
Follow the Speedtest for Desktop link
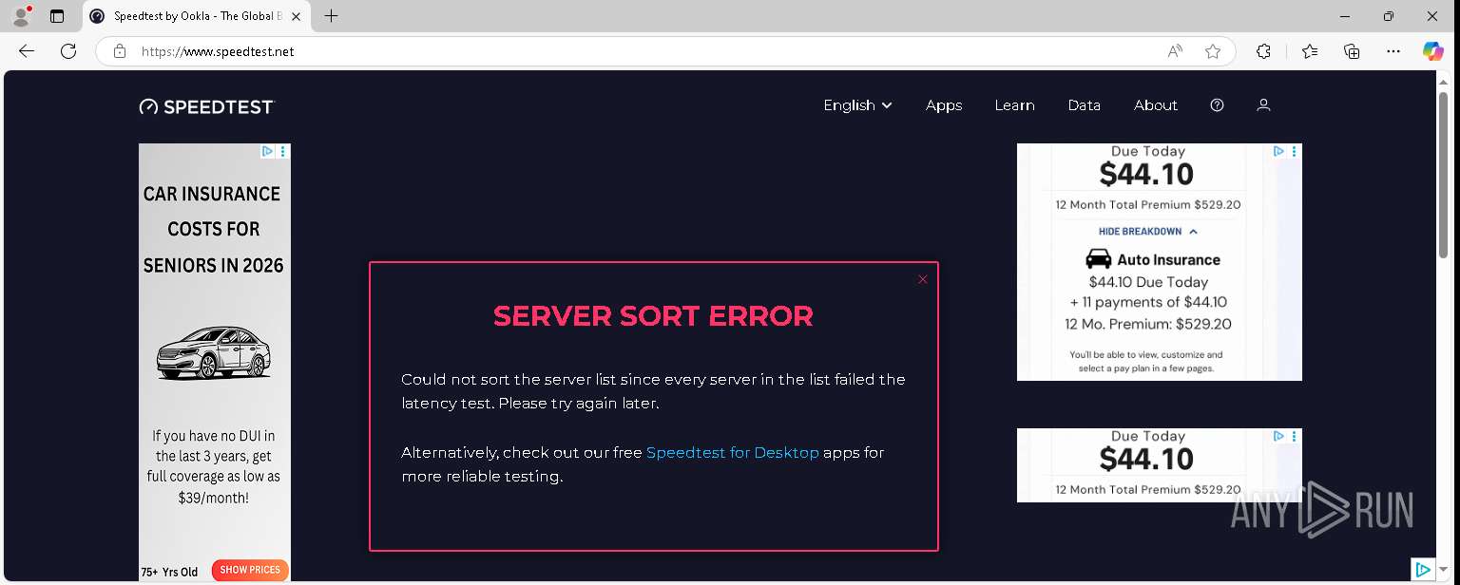[732, 453]
